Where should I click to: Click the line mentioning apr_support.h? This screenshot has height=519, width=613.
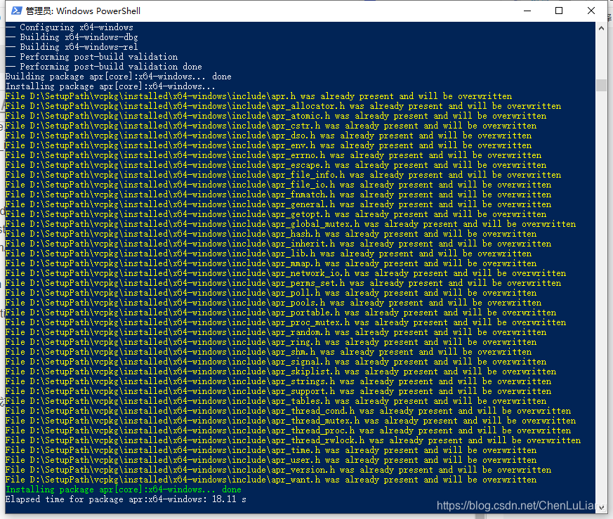point(278,391)
